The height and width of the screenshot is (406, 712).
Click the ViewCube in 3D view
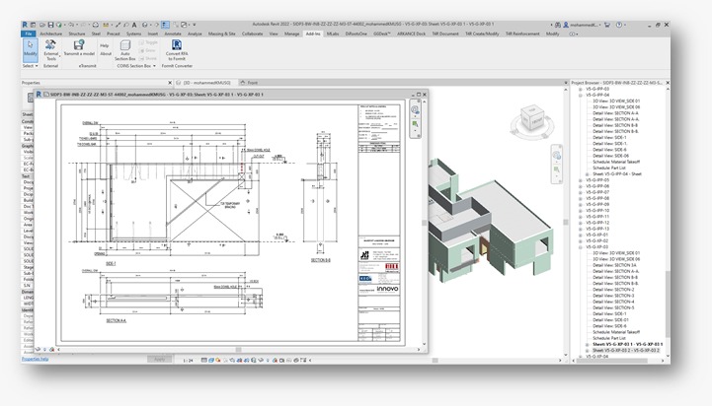point(531,120)
